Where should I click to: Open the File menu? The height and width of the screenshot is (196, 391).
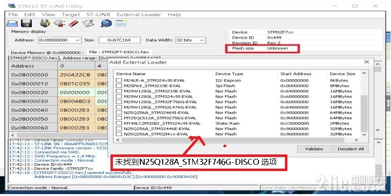point(13,15)
